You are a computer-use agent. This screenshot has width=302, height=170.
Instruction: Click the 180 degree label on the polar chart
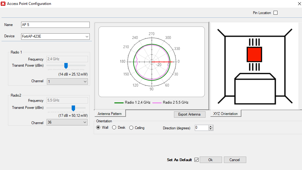(x=123, y=61)
